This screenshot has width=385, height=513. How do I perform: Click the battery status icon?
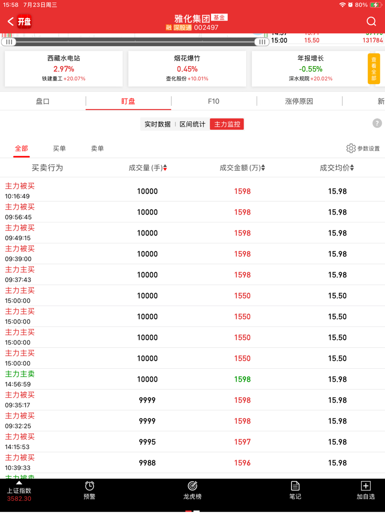coord(375,5)
